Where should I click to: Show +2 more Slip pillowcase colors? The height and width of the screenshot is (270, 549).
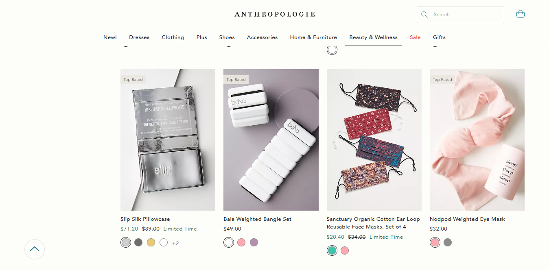[175, 243]
